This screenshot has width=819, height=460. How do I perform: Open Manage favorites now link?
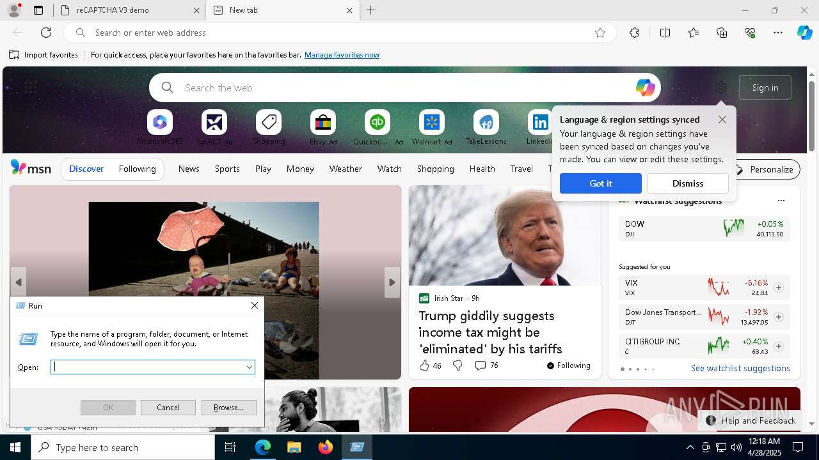[x=342, y=55]
